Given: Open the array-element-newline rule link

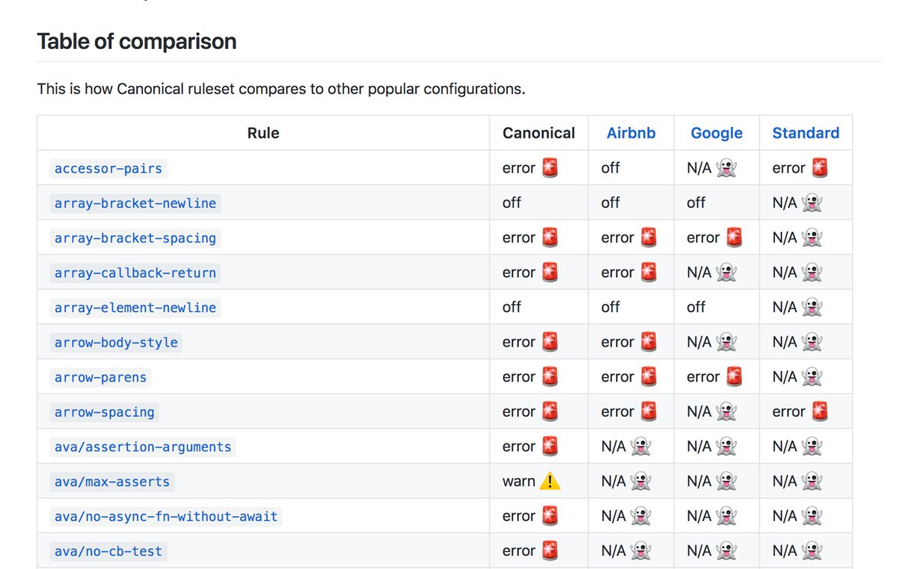Looking at the screenshot, I should click(135, 307).
